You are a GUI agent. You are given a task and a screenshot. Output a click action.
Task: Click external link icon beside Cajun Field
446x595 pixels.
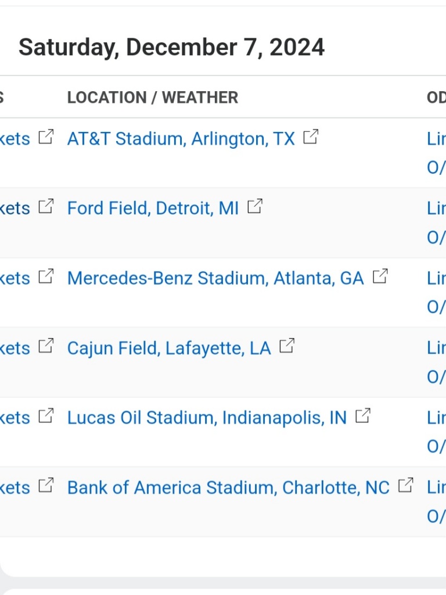click(287, 346)
